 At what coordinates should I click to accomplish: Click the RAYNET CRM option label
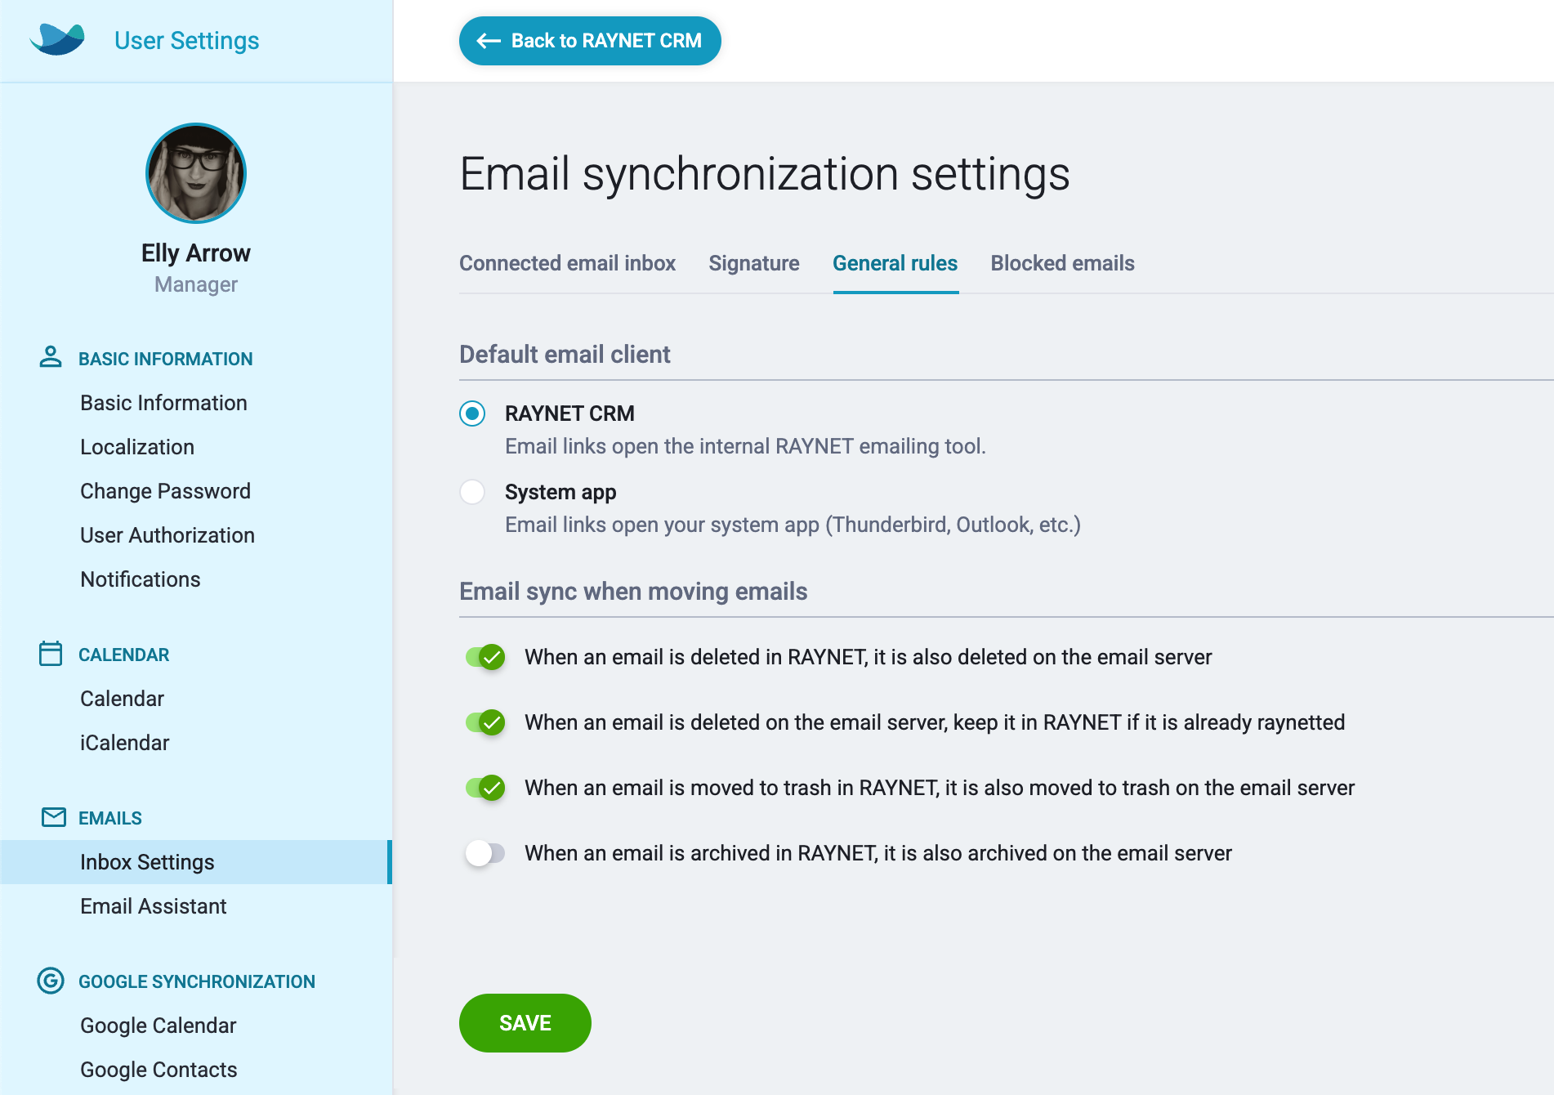(x=569, y=413)
